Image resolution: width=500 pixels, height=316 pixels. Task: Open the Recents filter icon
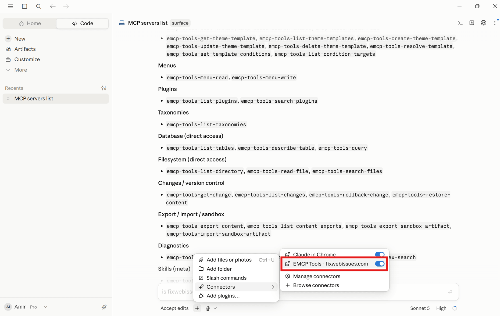pos(104,88)
